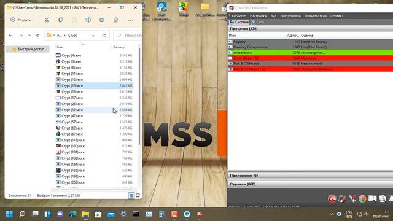Open taskbar Search

click(x=22, y=214)
